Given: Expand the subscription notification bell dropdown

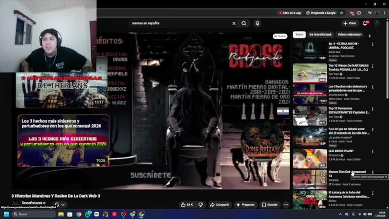Looking at the screenshot, I should 59,204.
